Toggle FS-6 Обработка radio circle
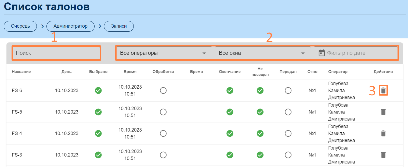The height and width of the screenshot is (167, 408). click(163, 90)
